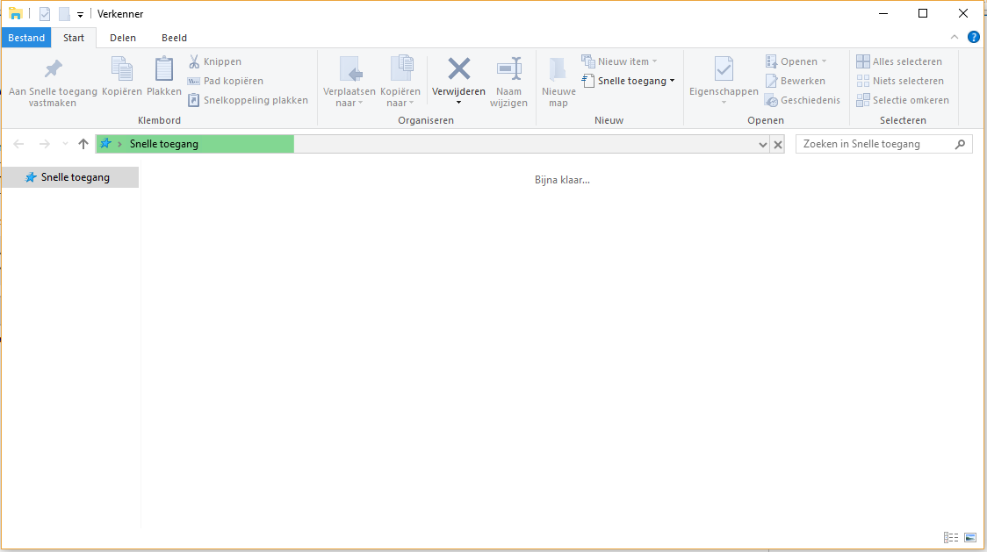Choose Pad kopiëren in the ribbon

[x=226, y=81]
